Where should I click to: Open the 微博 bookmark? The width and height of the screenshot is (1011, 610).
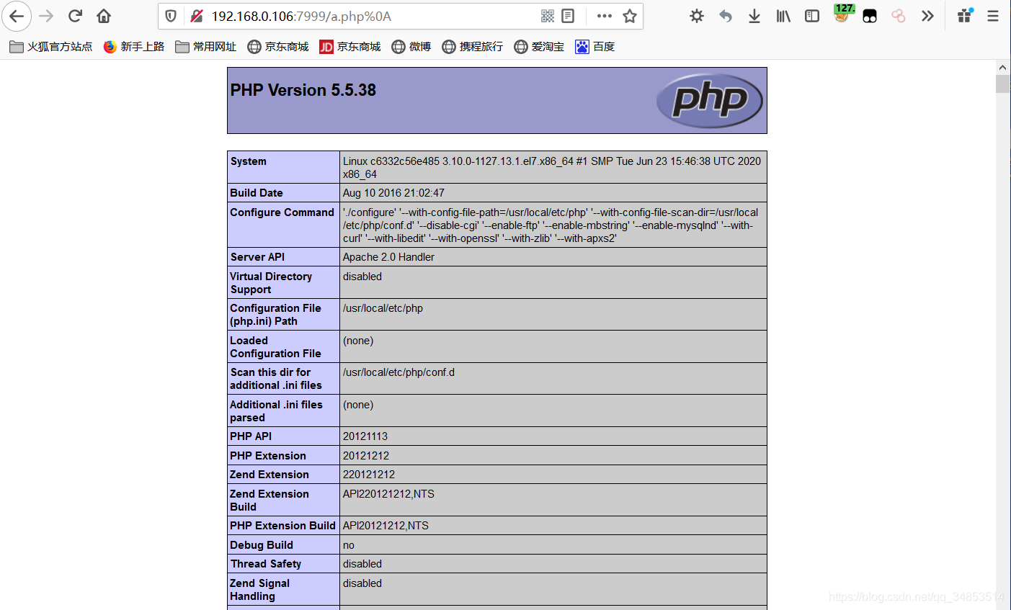click(411, 47)
